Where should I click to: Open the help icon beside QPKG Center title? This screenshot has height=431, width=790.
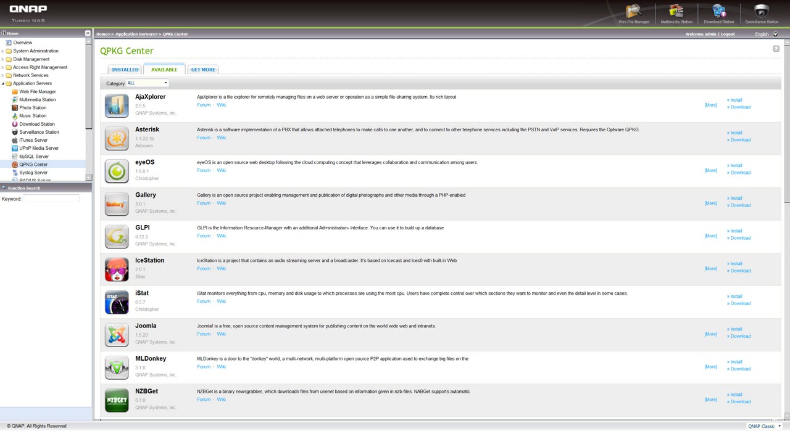(x=776, y=49)
